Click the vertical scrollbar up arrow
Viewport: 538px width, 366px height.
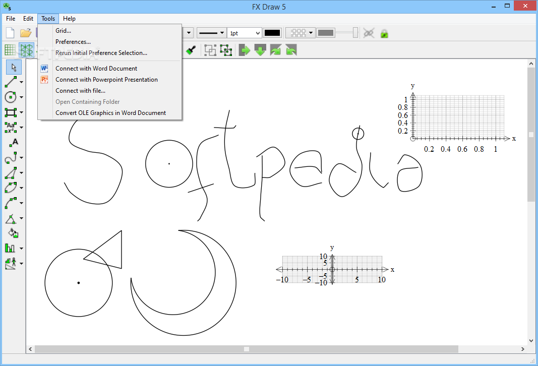[x=531, y=64]
